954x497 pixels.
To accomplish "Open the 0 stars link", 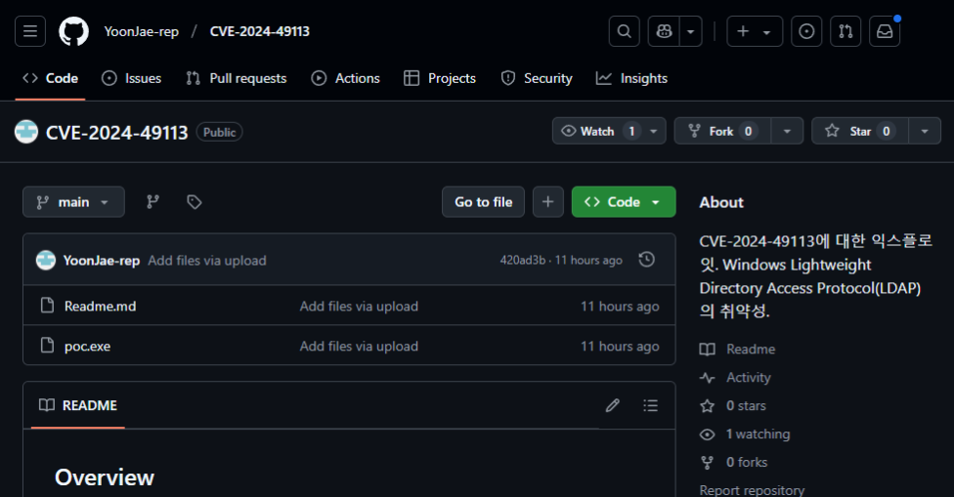I will pyautogui.click(x=732, y=406).
